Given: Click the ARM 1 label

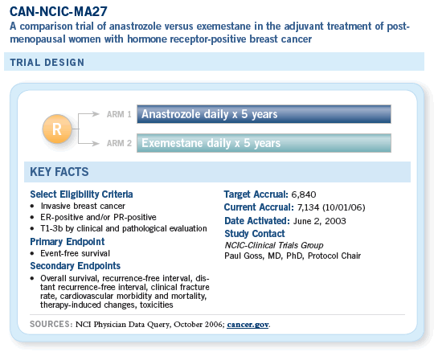Looking at the screenshot, I should [119, 114].
